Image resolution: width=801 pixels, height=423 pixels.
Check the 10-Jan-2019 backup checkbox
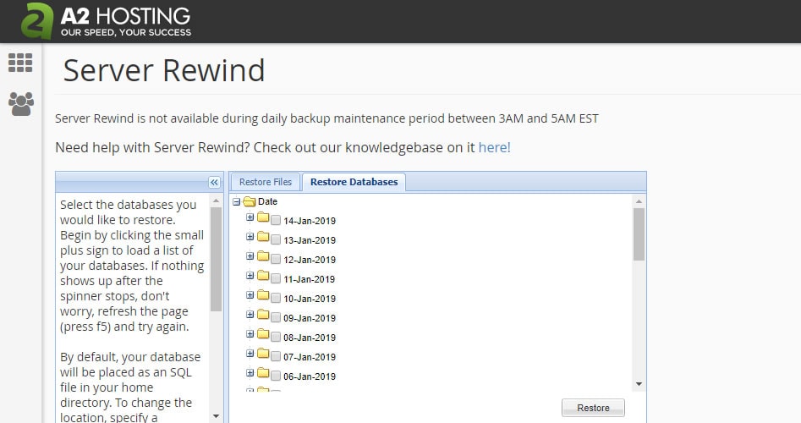pos(276,299)
